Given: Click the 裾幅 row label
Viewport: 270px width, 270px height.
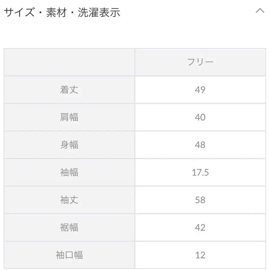Looking at the screenshot, I should point(69,227).
